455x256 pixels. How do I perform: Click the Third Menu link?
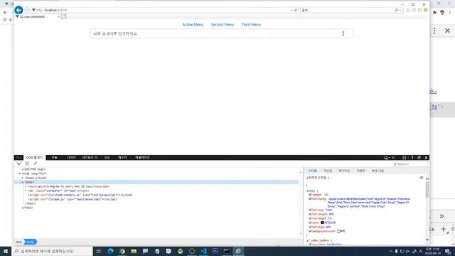[x=251, y=25]
